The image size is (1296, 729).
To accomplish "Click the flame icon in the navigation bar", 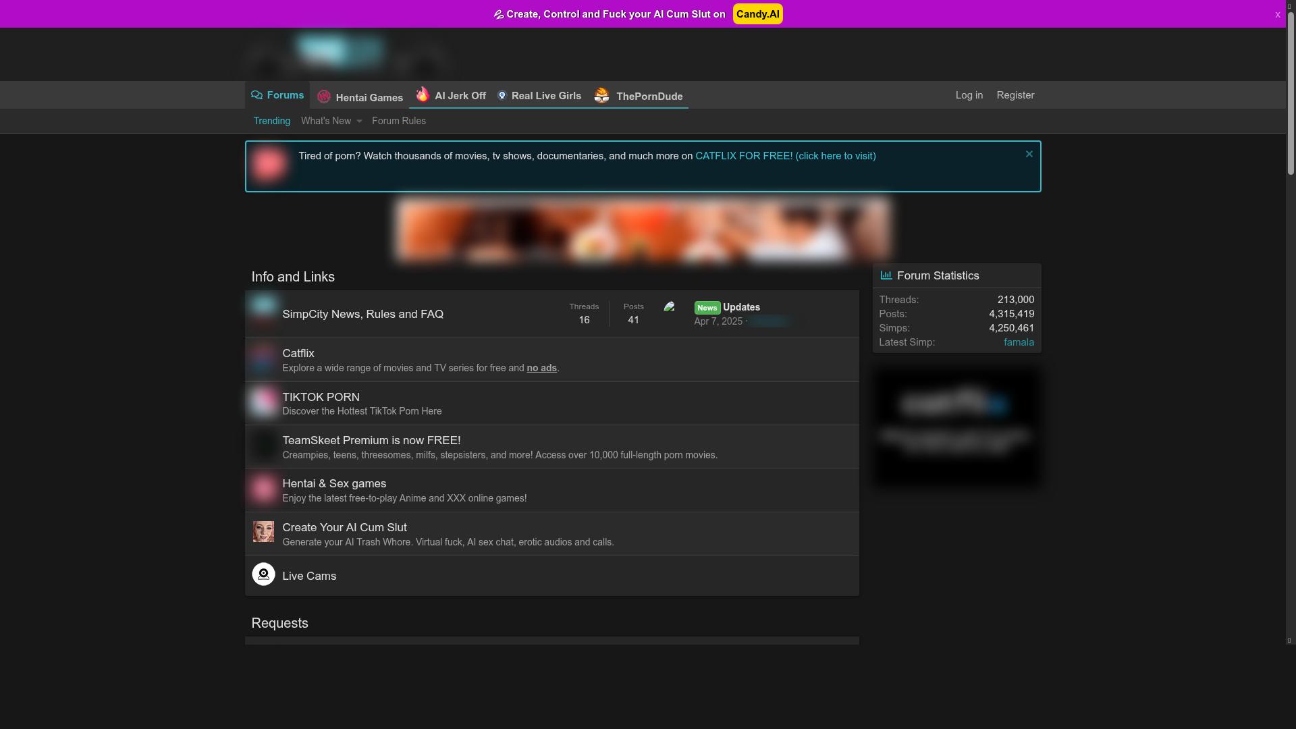I will 423,94.
